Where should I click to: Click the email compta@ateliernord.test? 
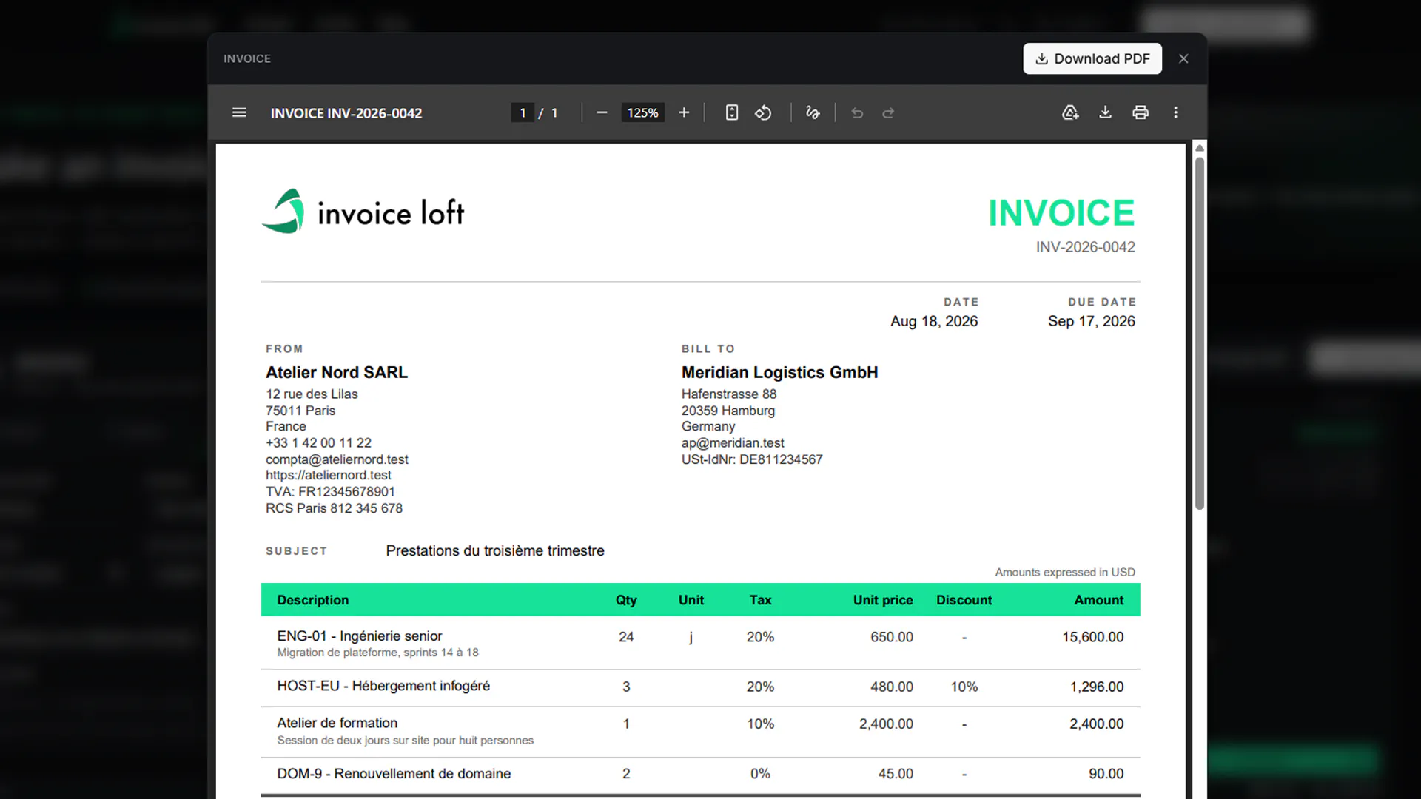tap(337, 459)
